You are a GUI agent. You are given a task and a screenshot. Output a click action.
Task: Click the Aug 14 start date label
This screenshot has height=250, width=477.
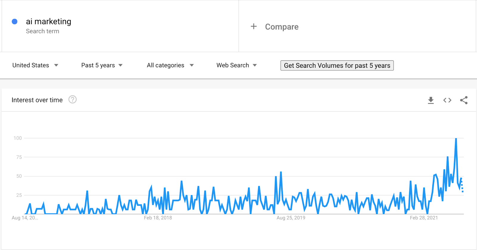click(25, 218)
